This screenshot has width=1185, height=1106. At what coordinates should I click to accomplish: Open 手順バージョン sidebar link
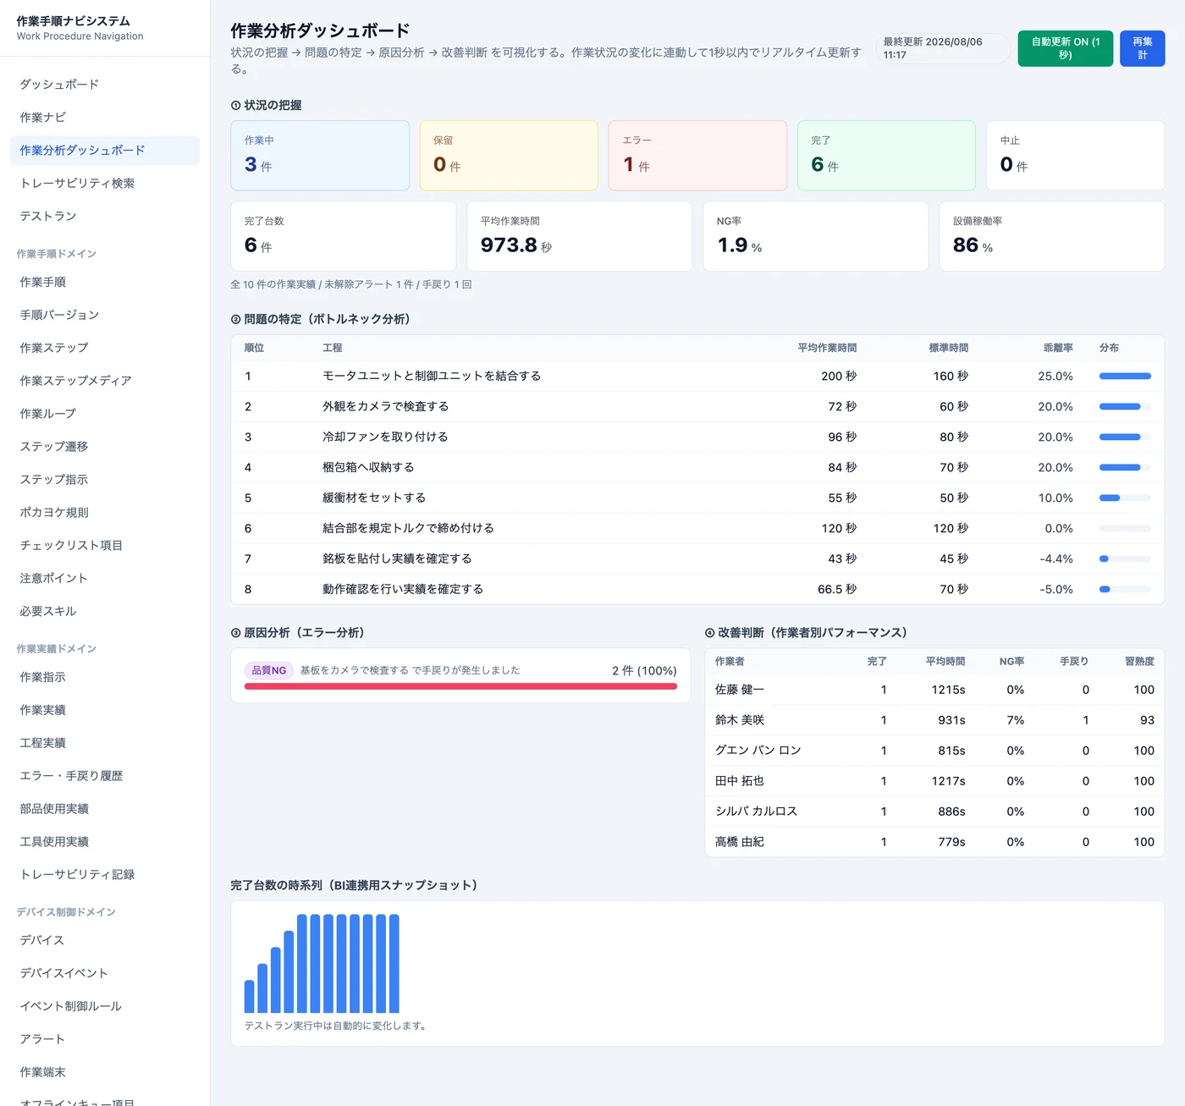coord(105,316)
